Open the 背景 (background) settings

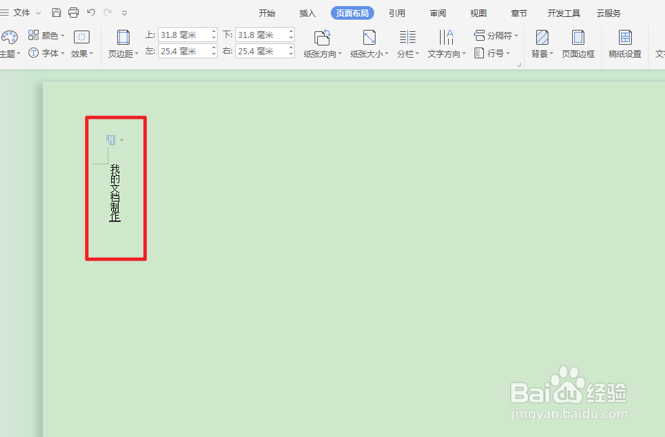pyautogui.click(x=540, y=43)
